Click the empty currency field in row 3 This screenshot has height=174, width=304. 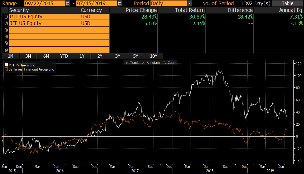(95, 30)
